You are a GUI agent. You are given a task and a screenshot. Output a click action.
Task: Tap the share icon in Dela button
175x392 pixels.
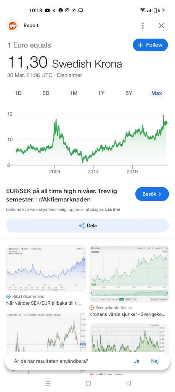(x=82, y=225)
